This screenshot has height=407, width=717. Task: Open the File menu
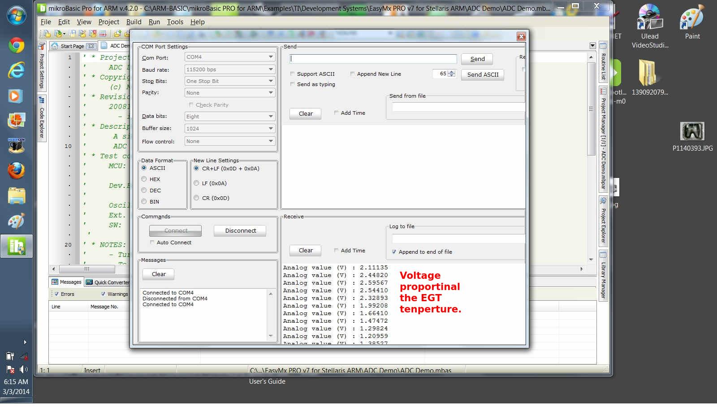point(46,22)
